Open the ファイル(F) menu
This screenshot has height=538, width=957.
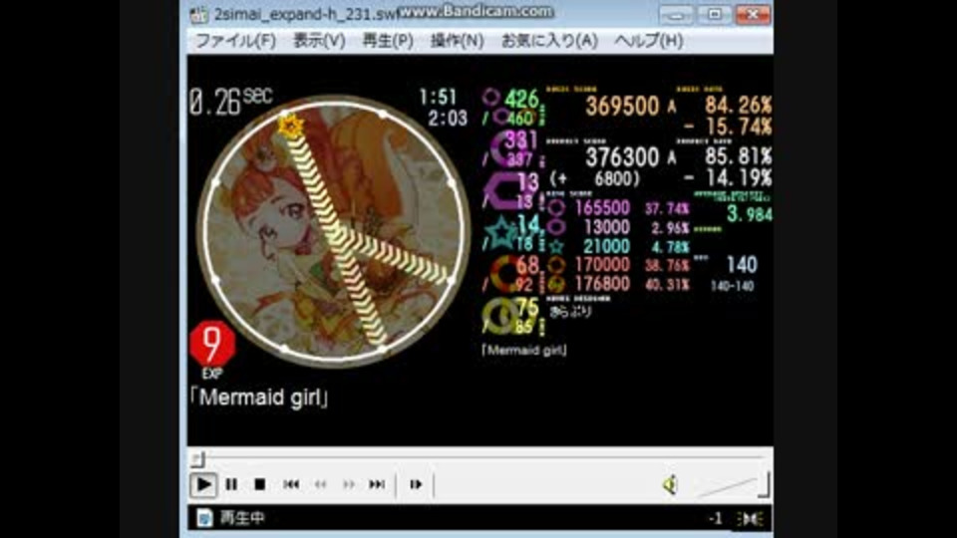point(235,41)
